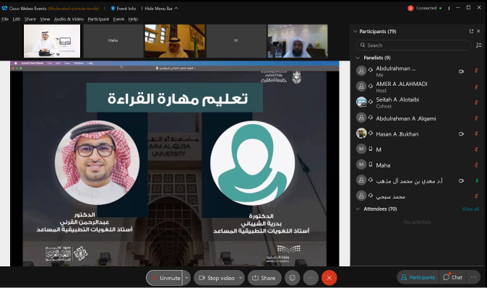Select panelist AMER A .ALAHMADI

click(418, 87)
